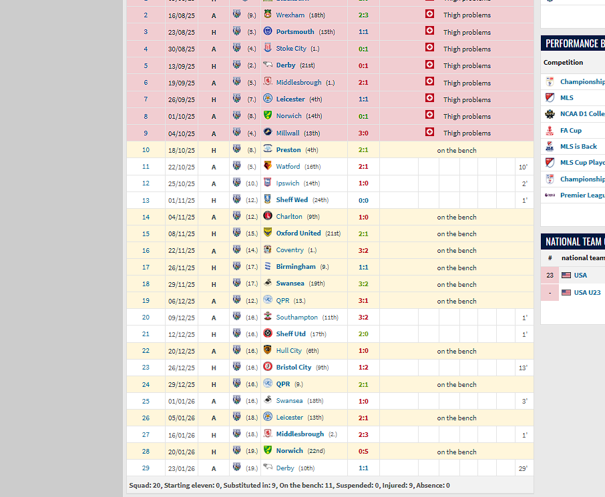Click the FA Cup competition icon
This screenshot has width=605, height=497.
point(550,131)
